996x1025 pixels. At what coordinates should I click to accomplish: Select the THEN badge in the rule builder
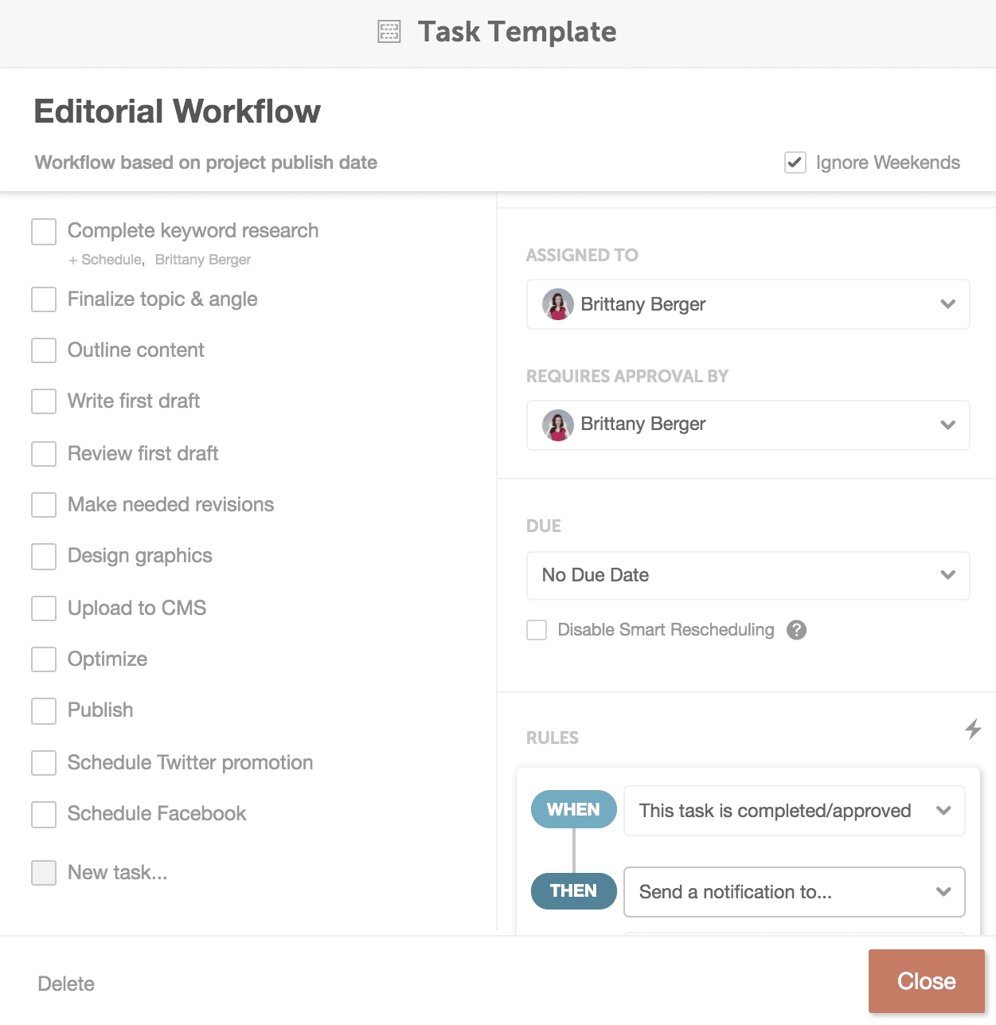coord(573,891)
